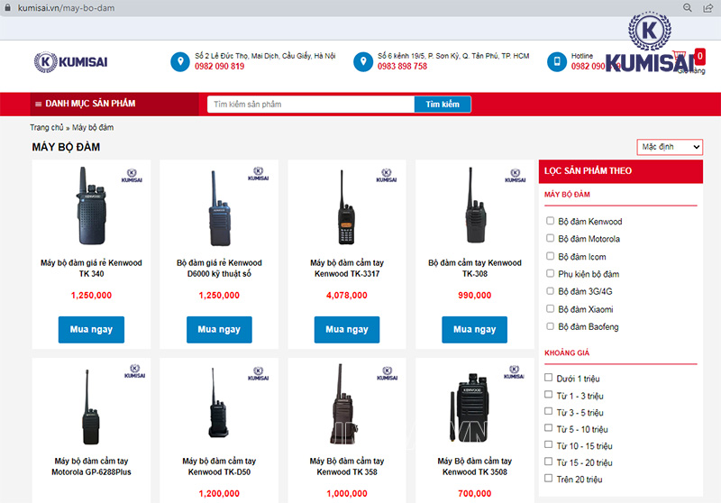Image resolution: width=721 pixels, height=503 pixels.
Task: Open the Danh mục sản phẩm menu
Action: pyautogui.click(x=114, y=104)
